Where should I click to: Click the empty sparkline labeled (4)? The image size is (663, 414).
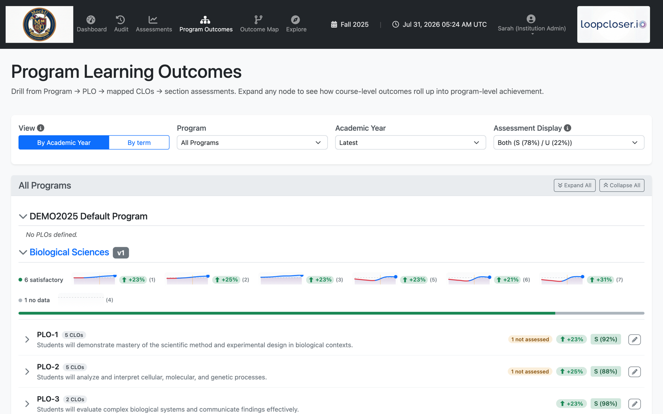81,299
